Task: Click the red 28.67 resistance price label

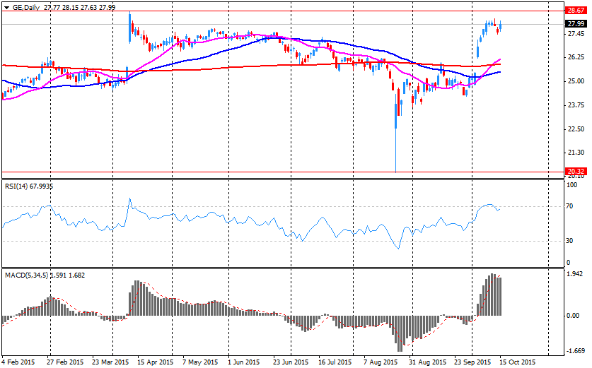Action: click(x=576, y=11)
